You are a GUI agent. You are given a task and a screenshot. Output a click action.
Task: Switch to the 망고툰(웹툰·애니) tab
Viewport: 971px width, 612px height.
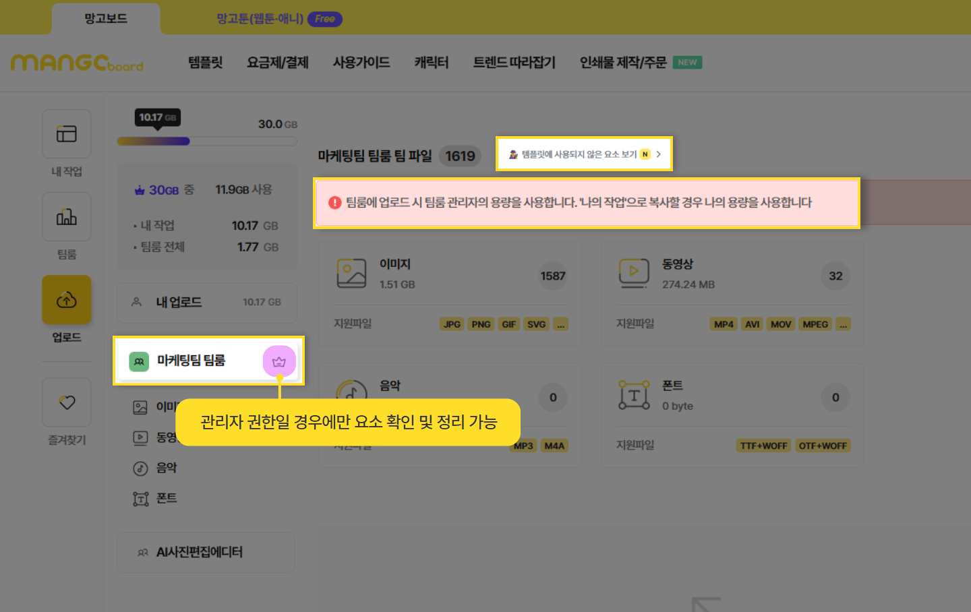click(260, 19)
